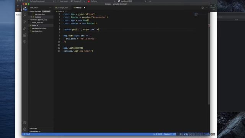
Task: Click line number 8 in the gutter
Action: (x=59, y=36)
